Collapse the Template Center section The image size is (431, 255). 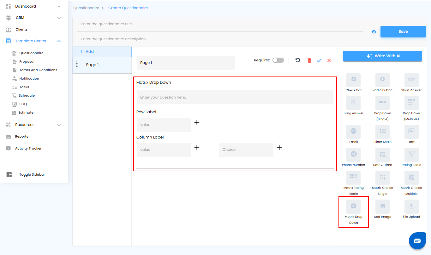pyautogui.click(x=59, y=41)
